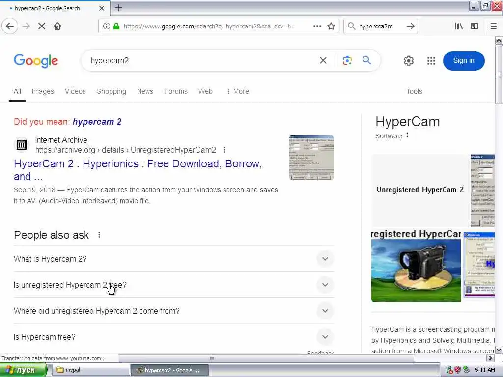Expand Where did unregistered Hypercam 2 come from
503x377 pixels.
coord(173,311)
